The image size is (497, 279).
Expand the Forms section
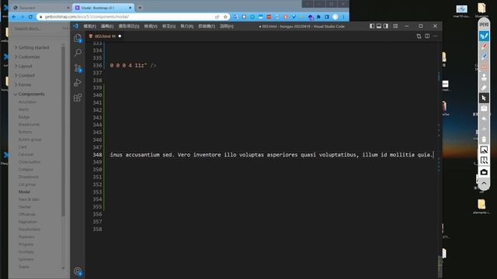click(23, 84)
